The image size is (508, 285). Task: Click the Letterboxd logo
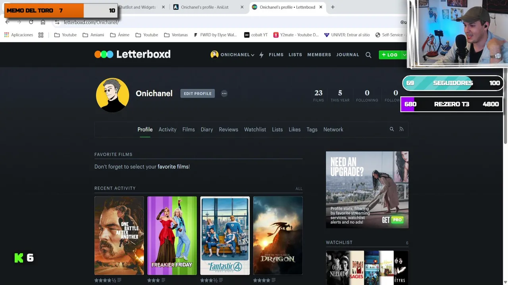[133, 54]
